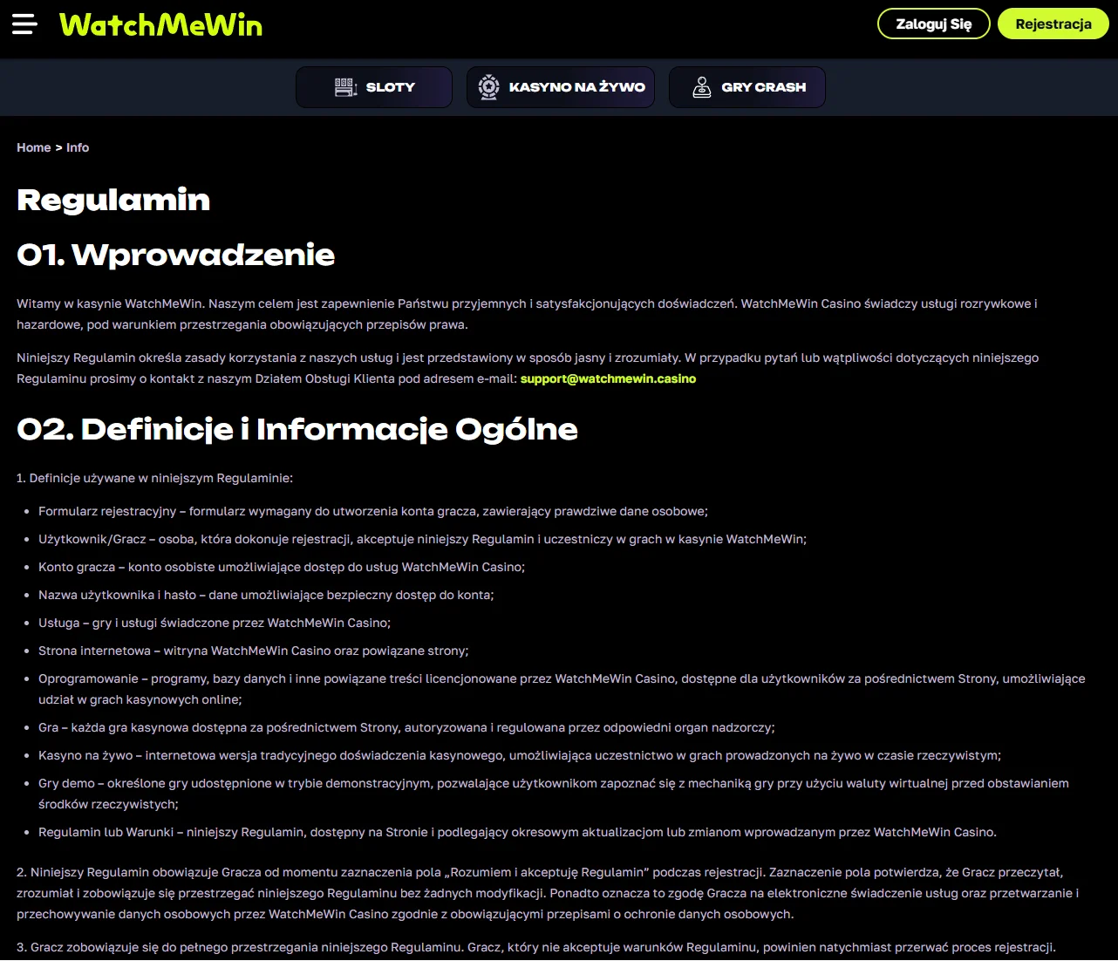1118x961 pixels.
Task: Select the KASYNO NA ŻYWO tab
Action: coord(561,87)
